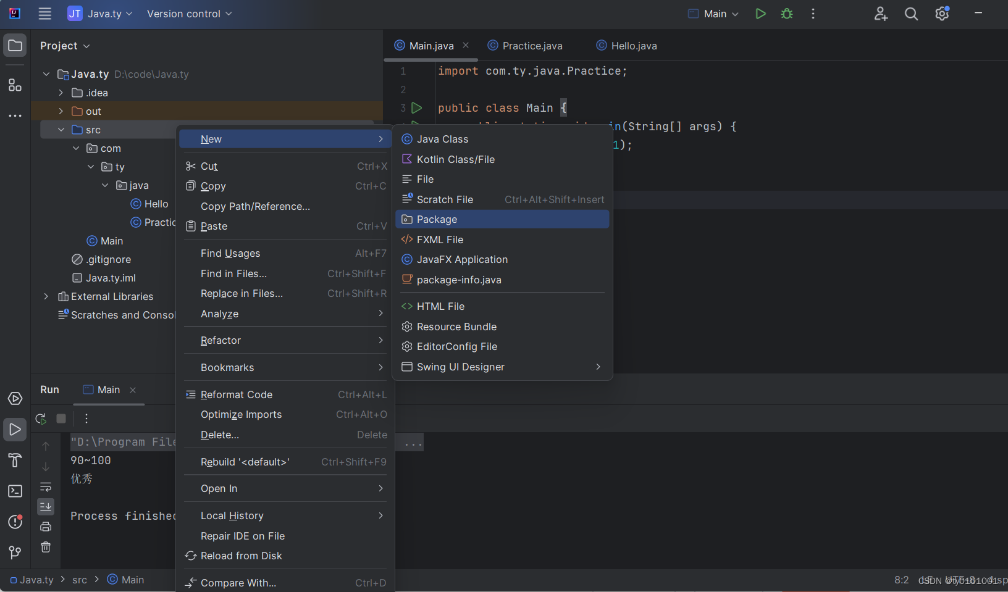Select Reformat Code menu item
Viewport: 1008px width, 592px height.
[x=285, y=394]
